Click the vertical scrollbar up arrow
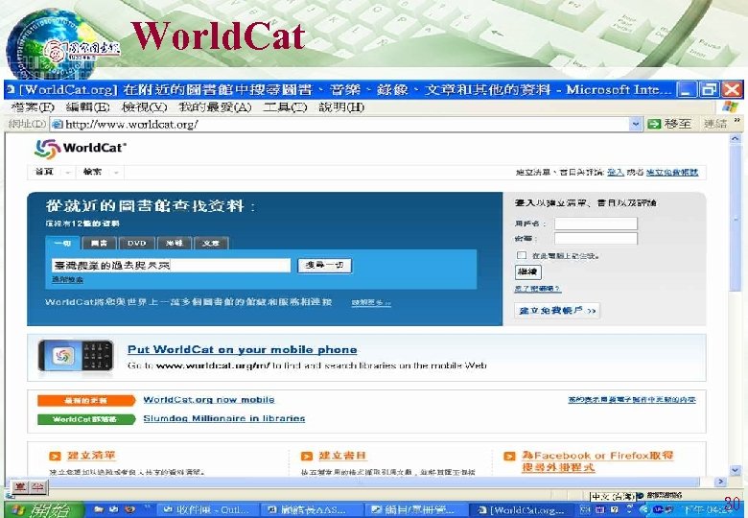The image size is (748, 518). pyautogui.click(x=735, y=139)
